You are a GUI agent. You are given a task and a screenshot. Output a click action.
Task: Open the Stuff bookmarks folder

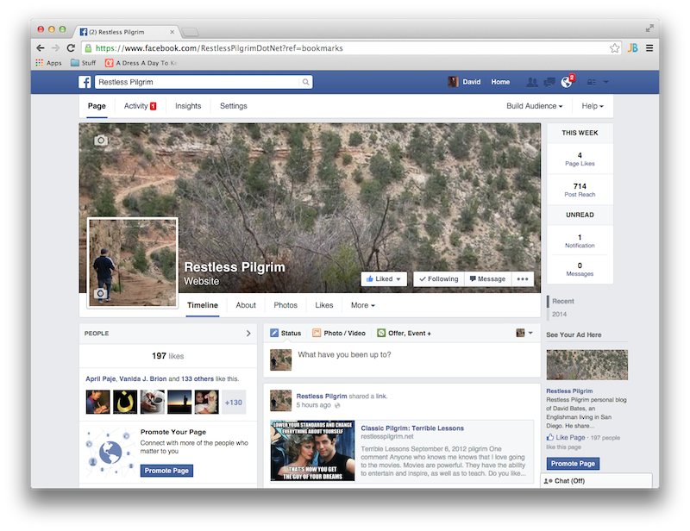(83, 63)
